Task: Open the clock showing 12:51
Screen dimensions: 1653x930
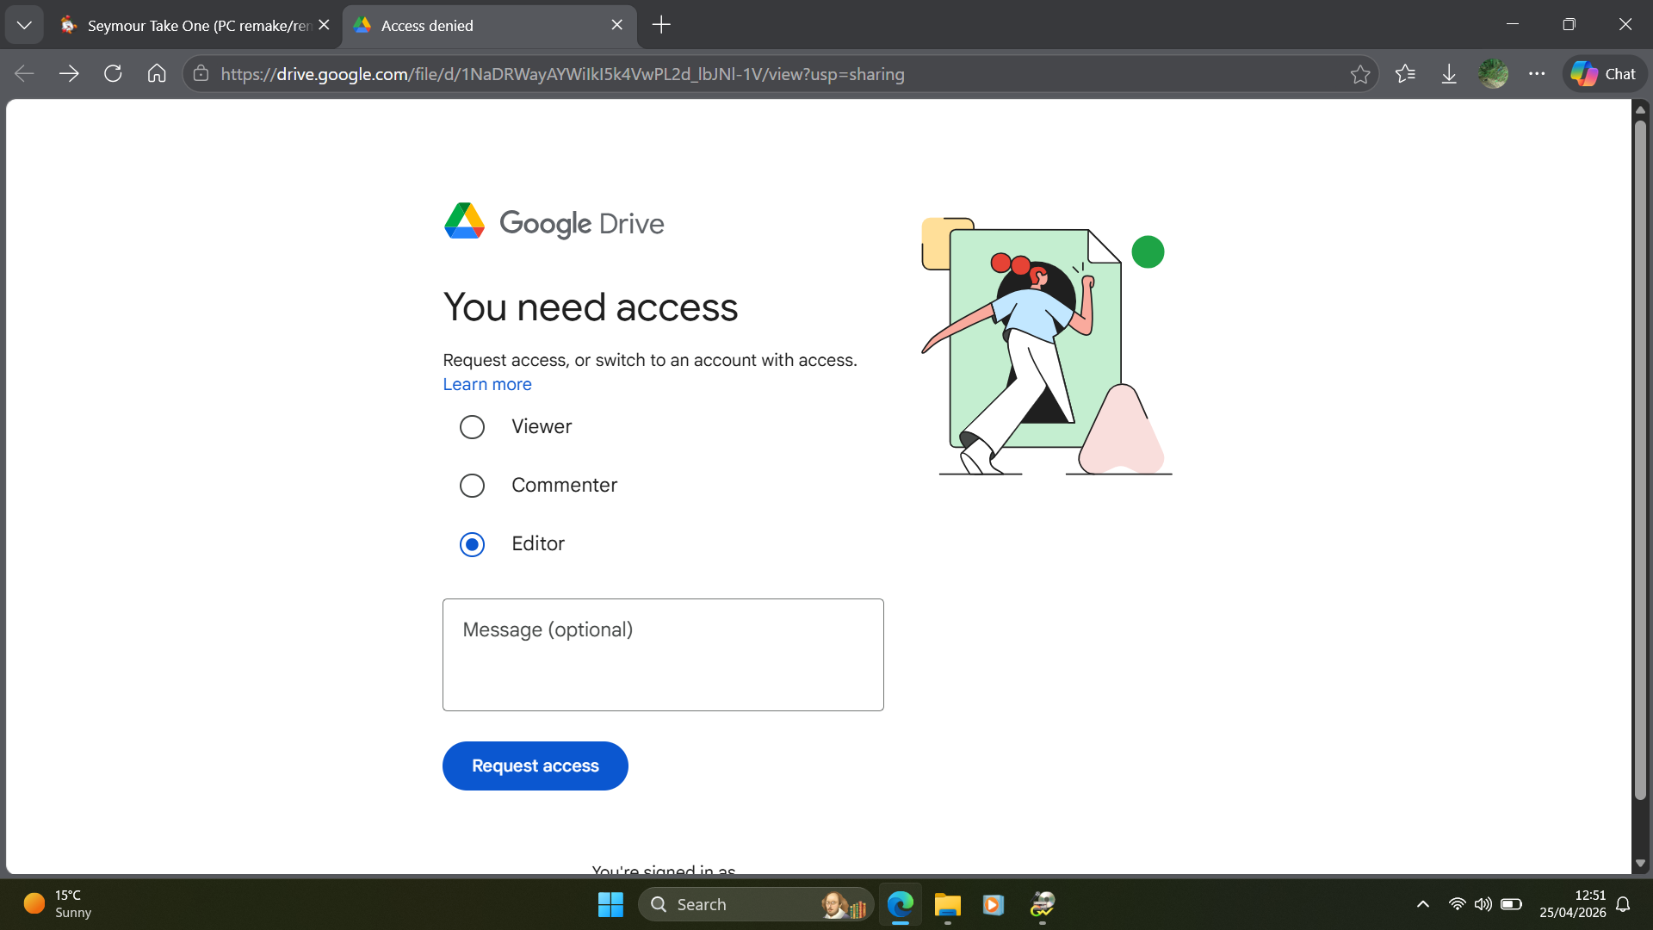Action: pyautogui.click(x=1572, y=904)
